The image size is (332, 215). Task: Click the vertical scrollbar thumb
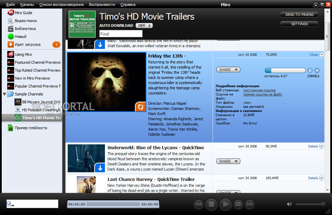coord(328,37)
